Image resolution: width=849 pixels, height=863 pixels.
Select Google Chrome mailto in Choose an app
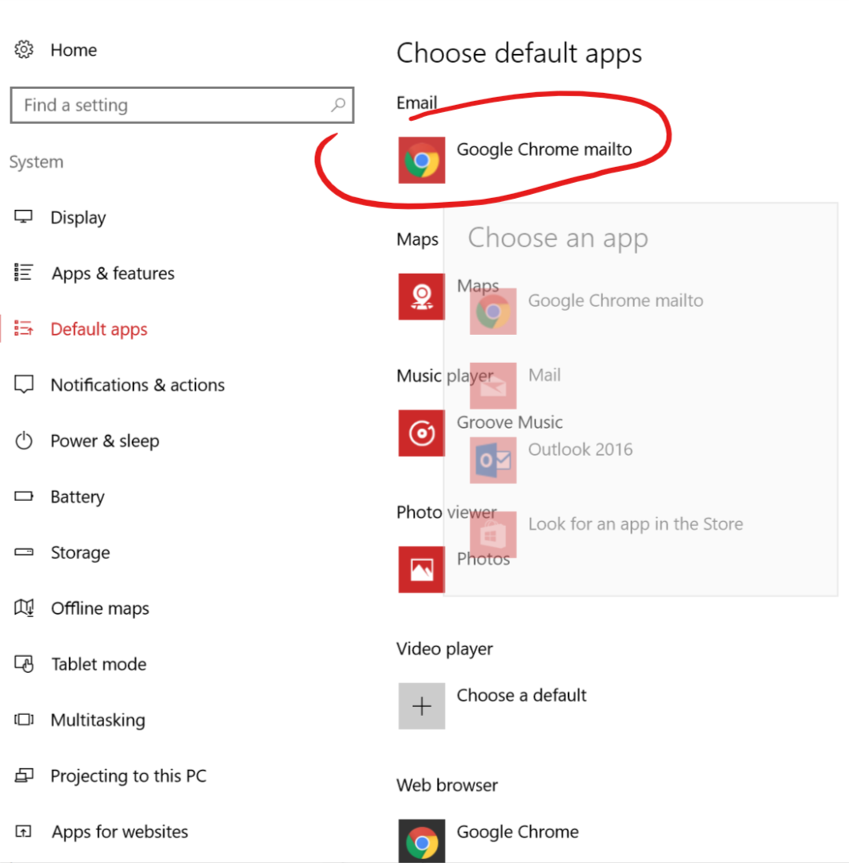tap(616, 301)
